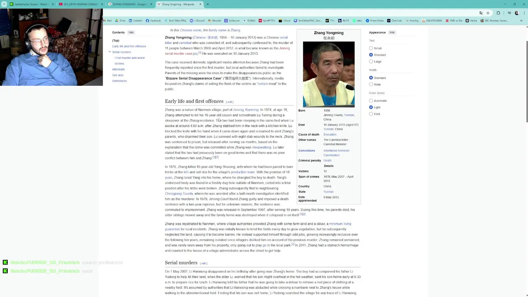The height and width of the screenshot is (297, 528).
Task: Select Small text size
Action: 371,48
